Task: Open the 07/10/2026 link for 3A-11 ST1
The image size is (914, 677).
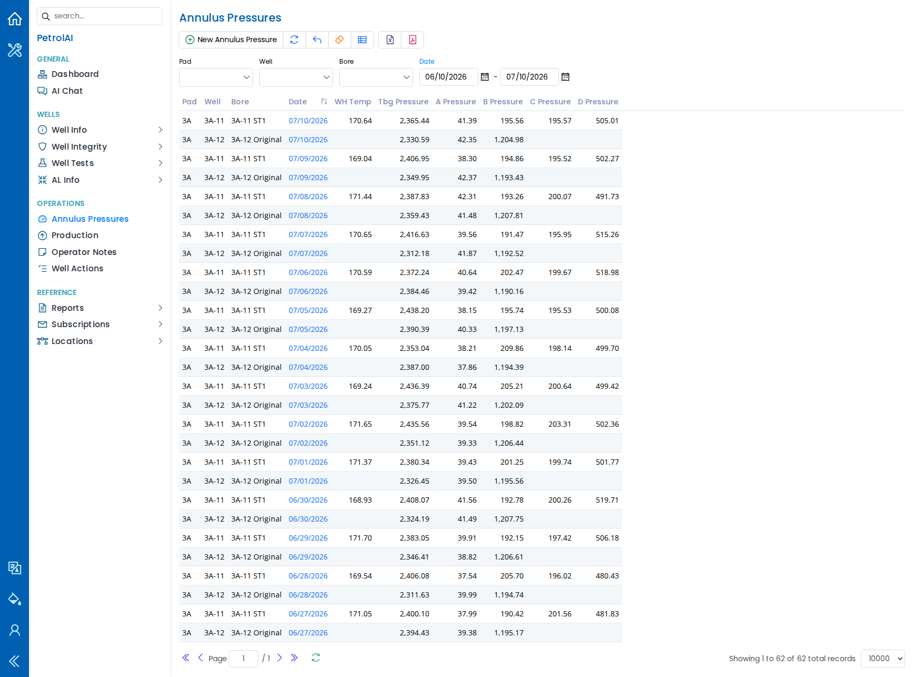Action: point(308,121)
